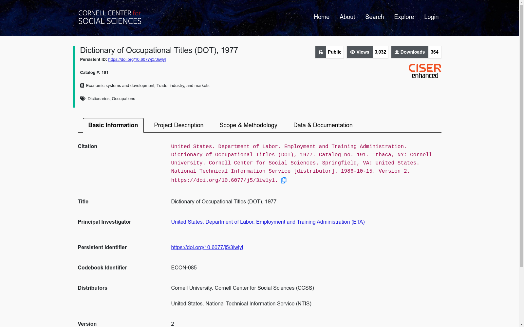Click the Downloads arrow icon
The image size is (524, 327).
(x=397, y=52)
